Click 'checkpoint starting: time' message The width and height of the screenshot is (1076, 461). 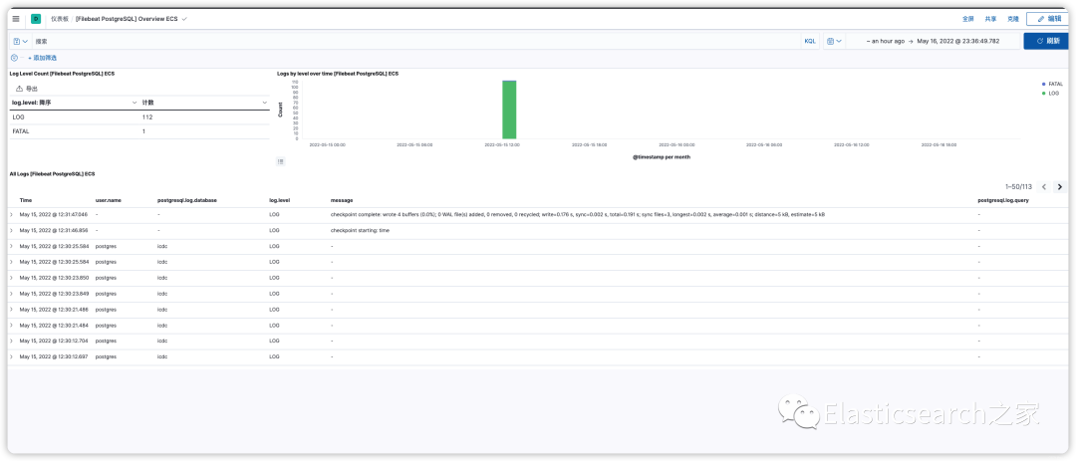360,231
